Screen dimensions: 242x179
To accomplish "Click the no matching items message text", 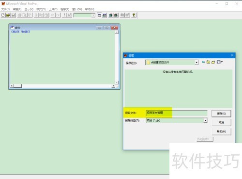I will pyautogui.click(x=178, y=72).
